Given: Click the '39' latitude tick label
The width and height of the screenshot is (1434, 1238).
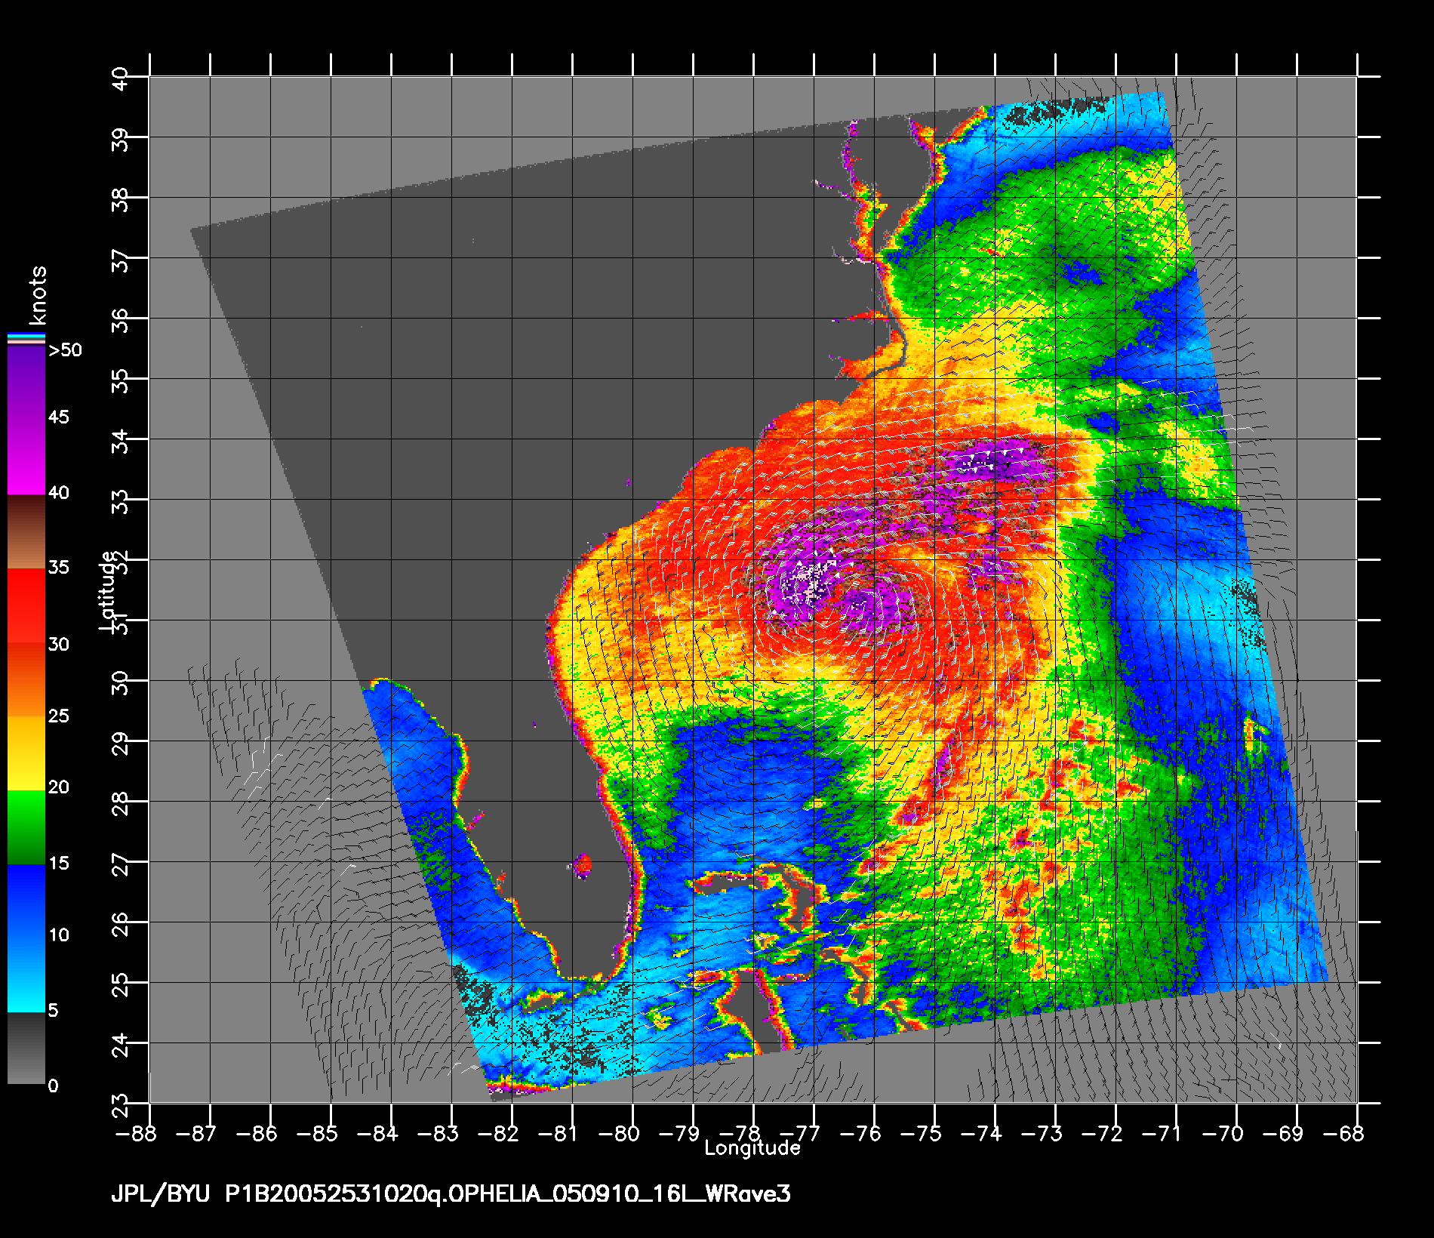Looking at the screenshot, I should click(x=121, y=139).
